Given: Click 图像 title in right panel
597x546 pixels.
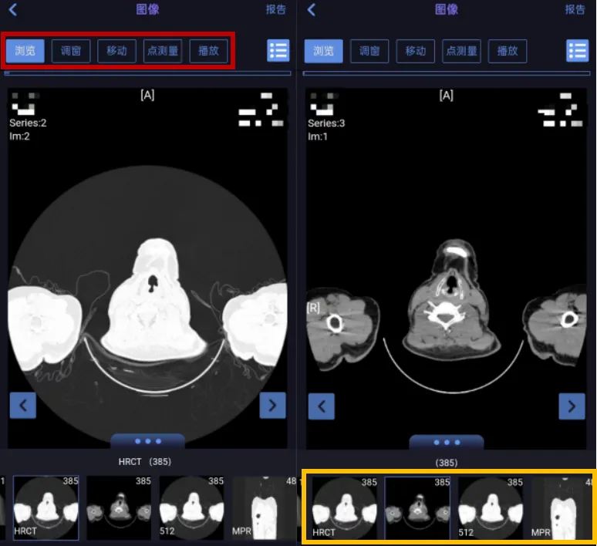Looking at the screenshot, I should pyautogui.click(x=447, y=9).
